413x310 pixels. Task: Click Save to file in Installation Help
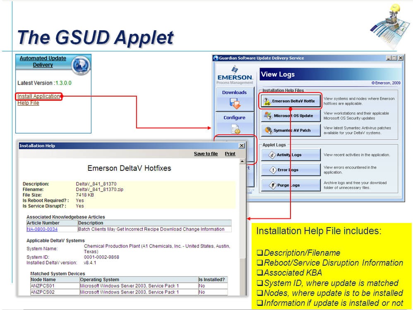206,154
